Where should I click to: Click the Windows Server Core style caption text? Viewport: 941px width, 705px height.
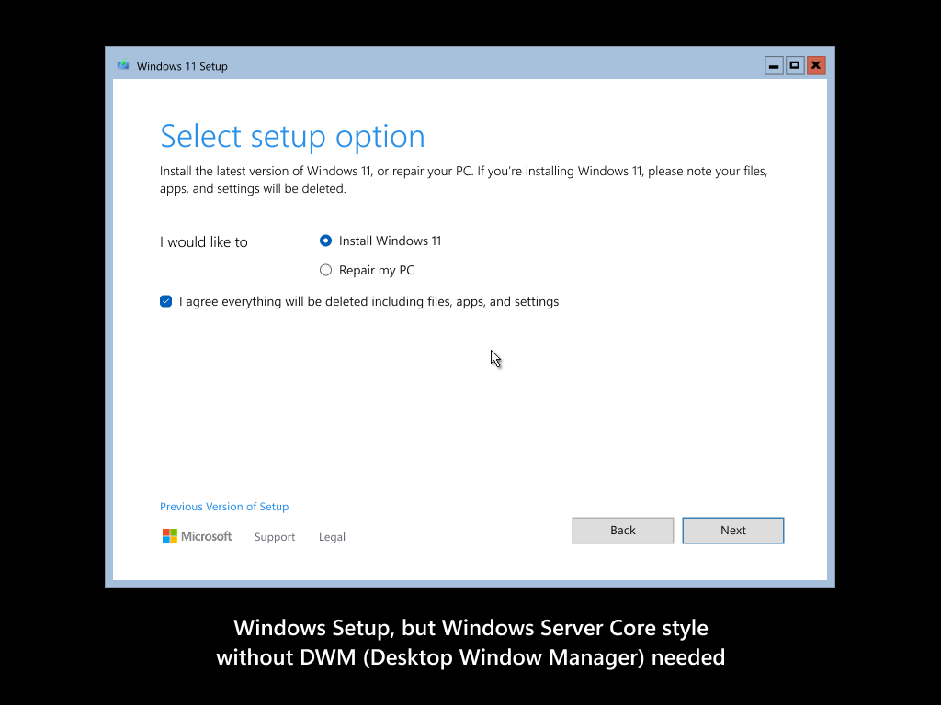point(470,643)
